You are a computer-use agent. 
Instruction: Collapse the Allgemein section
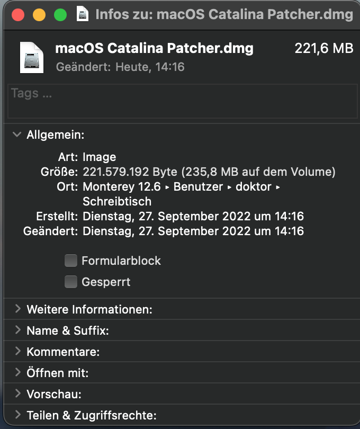click(17, 135)
